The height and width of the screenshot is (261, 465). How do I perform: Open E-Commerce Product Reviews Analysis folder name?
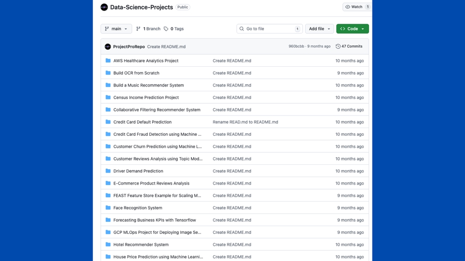tap(151, 184)
